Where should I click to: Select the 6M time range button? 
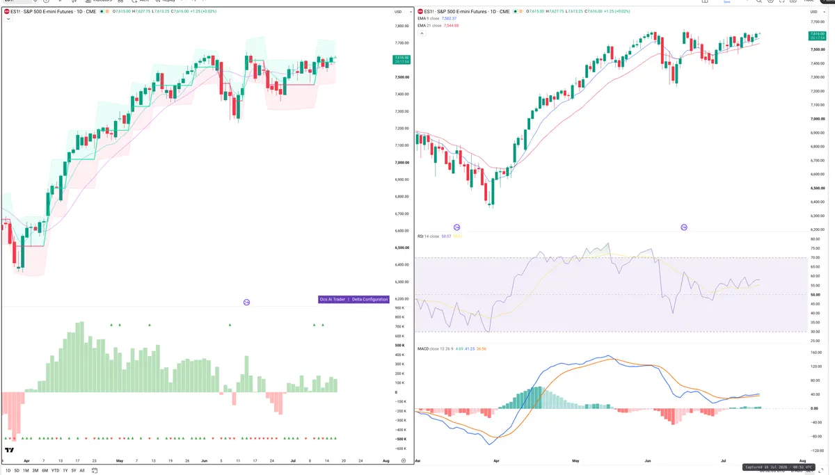45,470
